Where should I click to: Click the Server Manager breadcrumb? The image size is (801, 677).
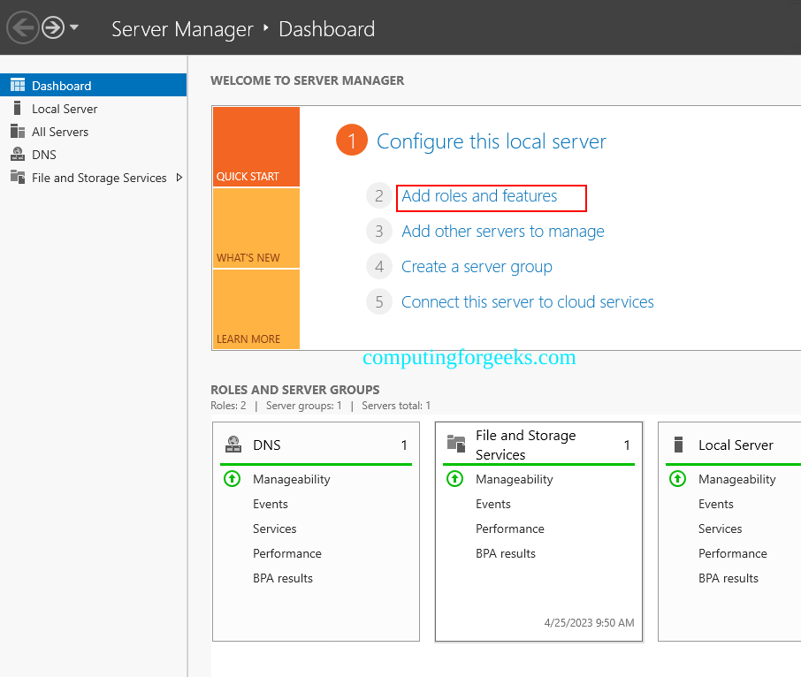[x=182, y=29]
